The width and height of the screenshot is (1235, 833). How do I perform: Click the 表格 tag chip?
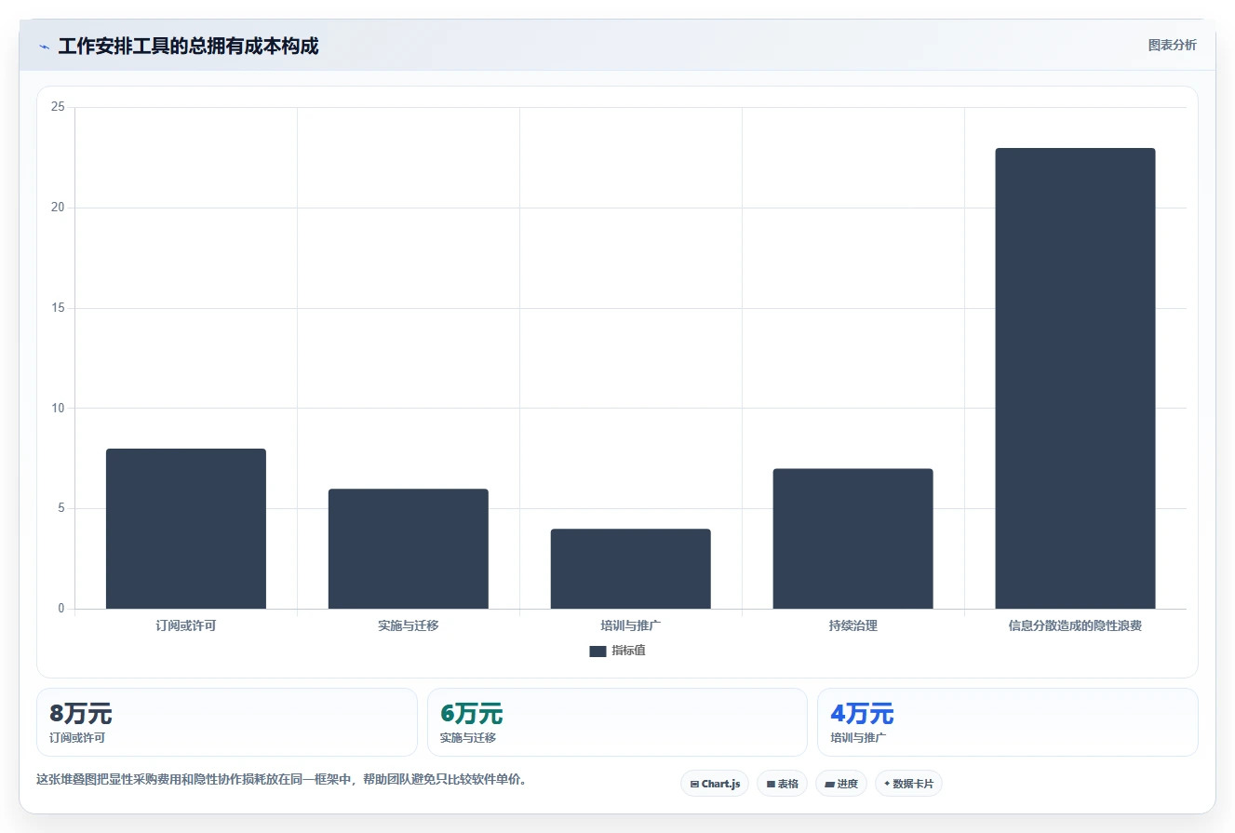coord(782,784)
